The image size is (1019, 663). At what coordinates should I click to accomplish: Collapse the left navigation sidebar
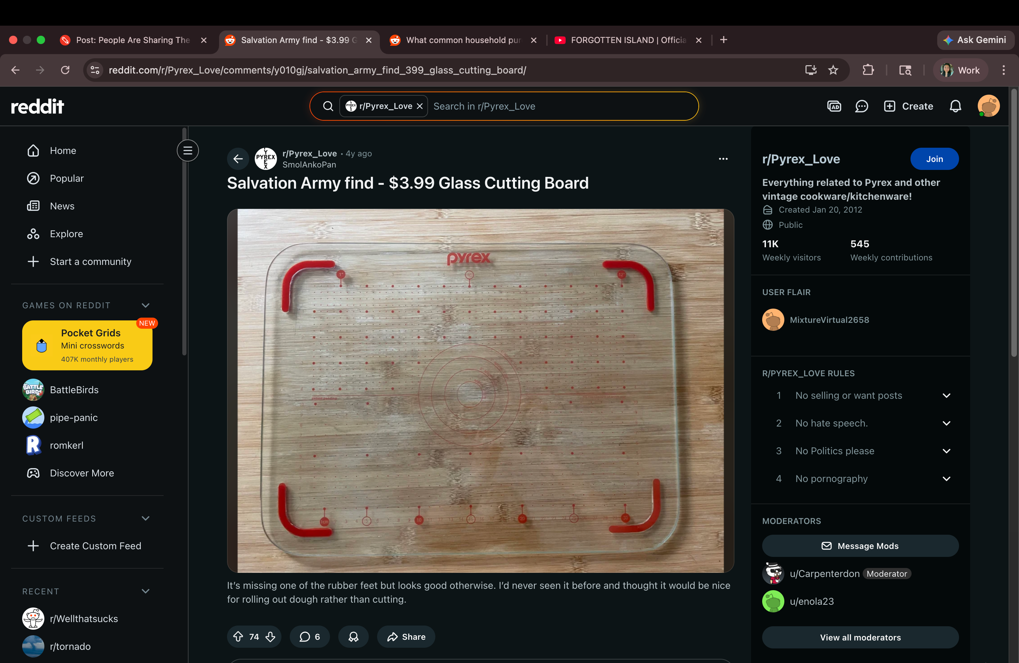[188, 150]
